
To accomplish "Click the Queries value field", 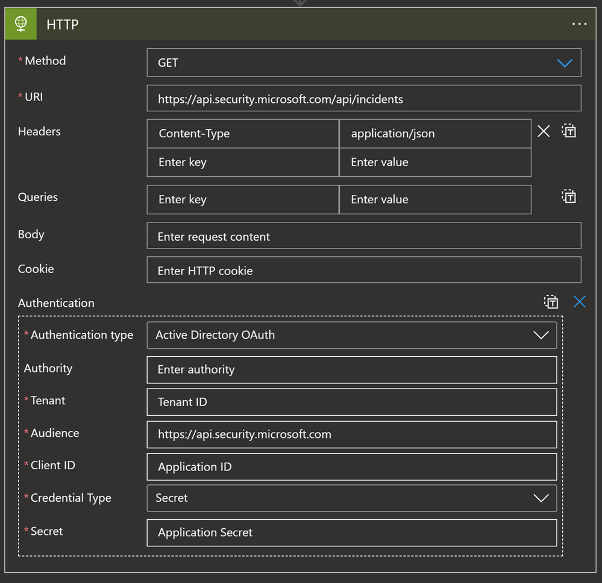I will (434, 200).
